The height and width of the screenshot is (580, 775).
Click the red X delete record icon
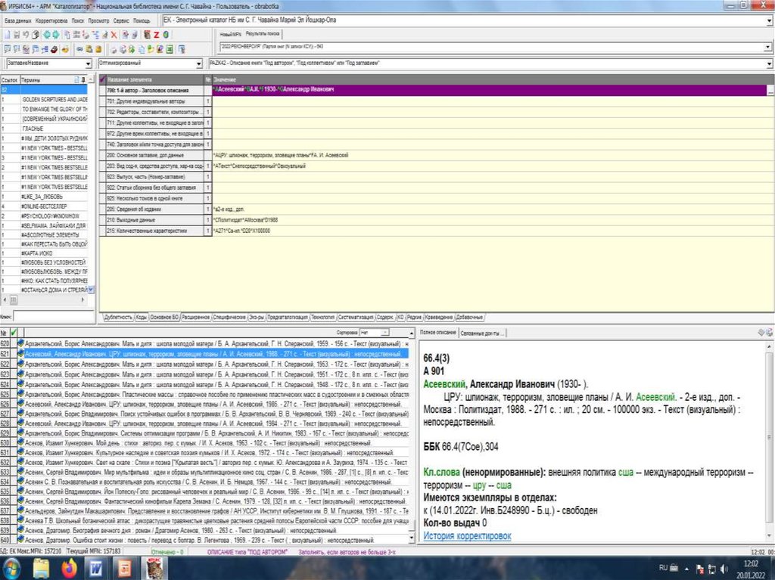pos(114,35)
